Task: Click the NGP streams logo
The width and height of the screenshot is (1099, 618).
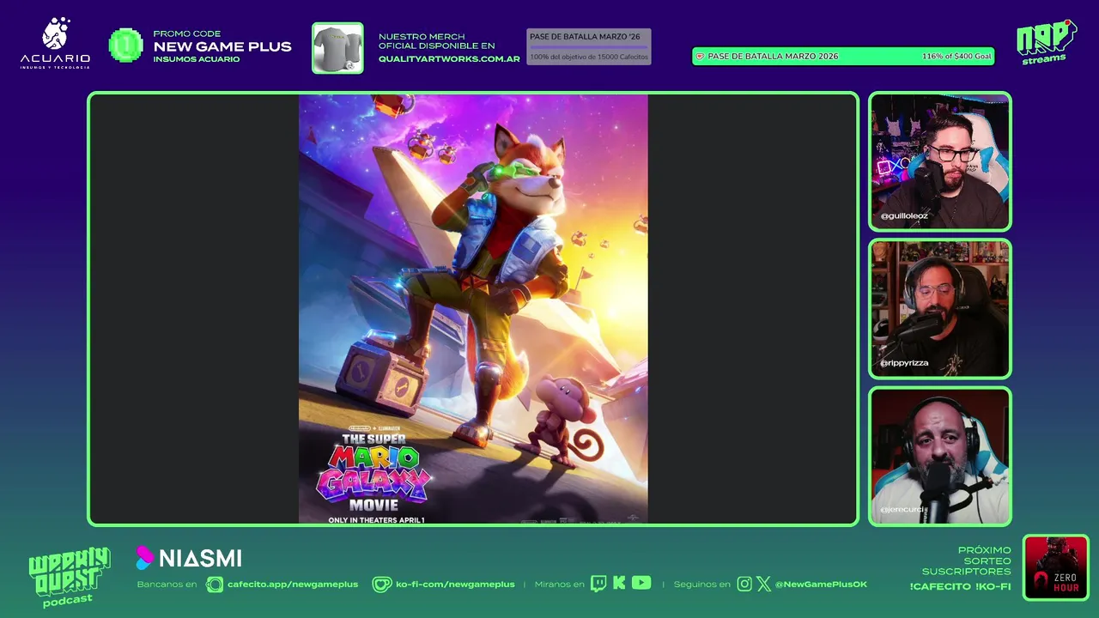Action: (x=1046, y=41)
